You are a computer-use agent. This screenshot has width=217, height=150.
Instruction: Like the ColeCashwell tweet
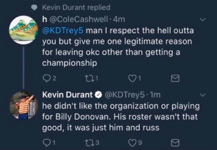(132, 79)
